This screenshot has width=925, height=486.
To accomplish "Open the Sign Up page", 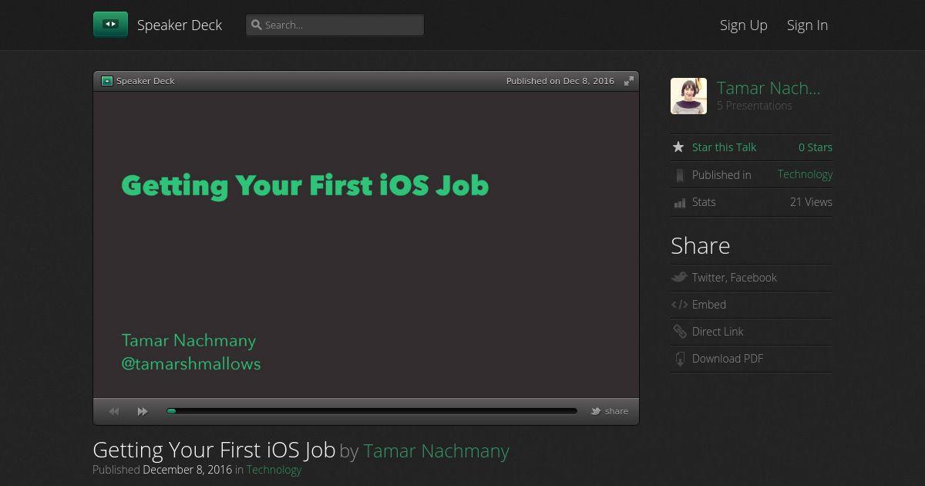I will click(744, 25).
